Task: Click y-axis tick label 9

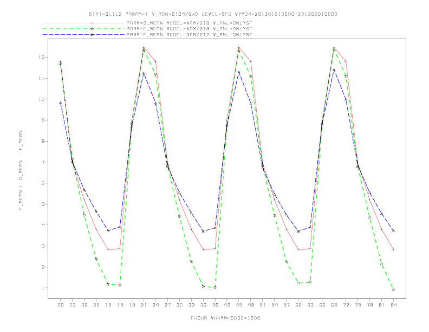Action: [x=43, y=120]
